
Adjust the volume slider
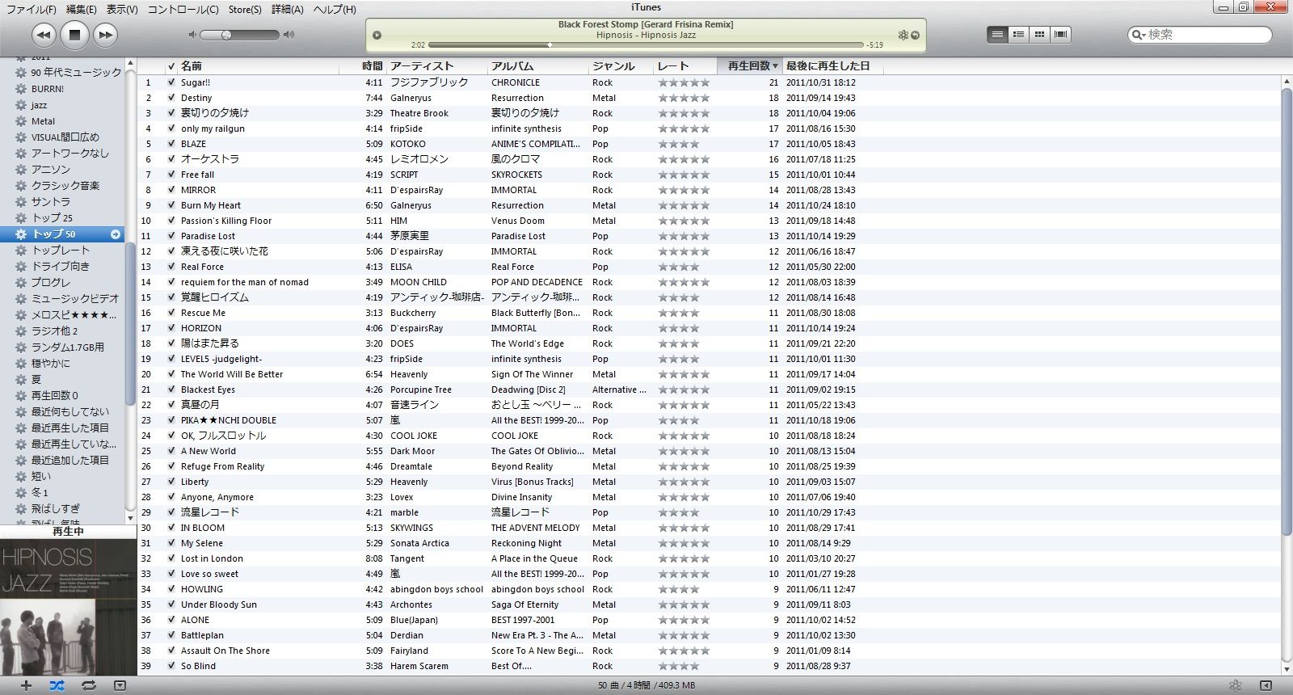pos(239,35)
